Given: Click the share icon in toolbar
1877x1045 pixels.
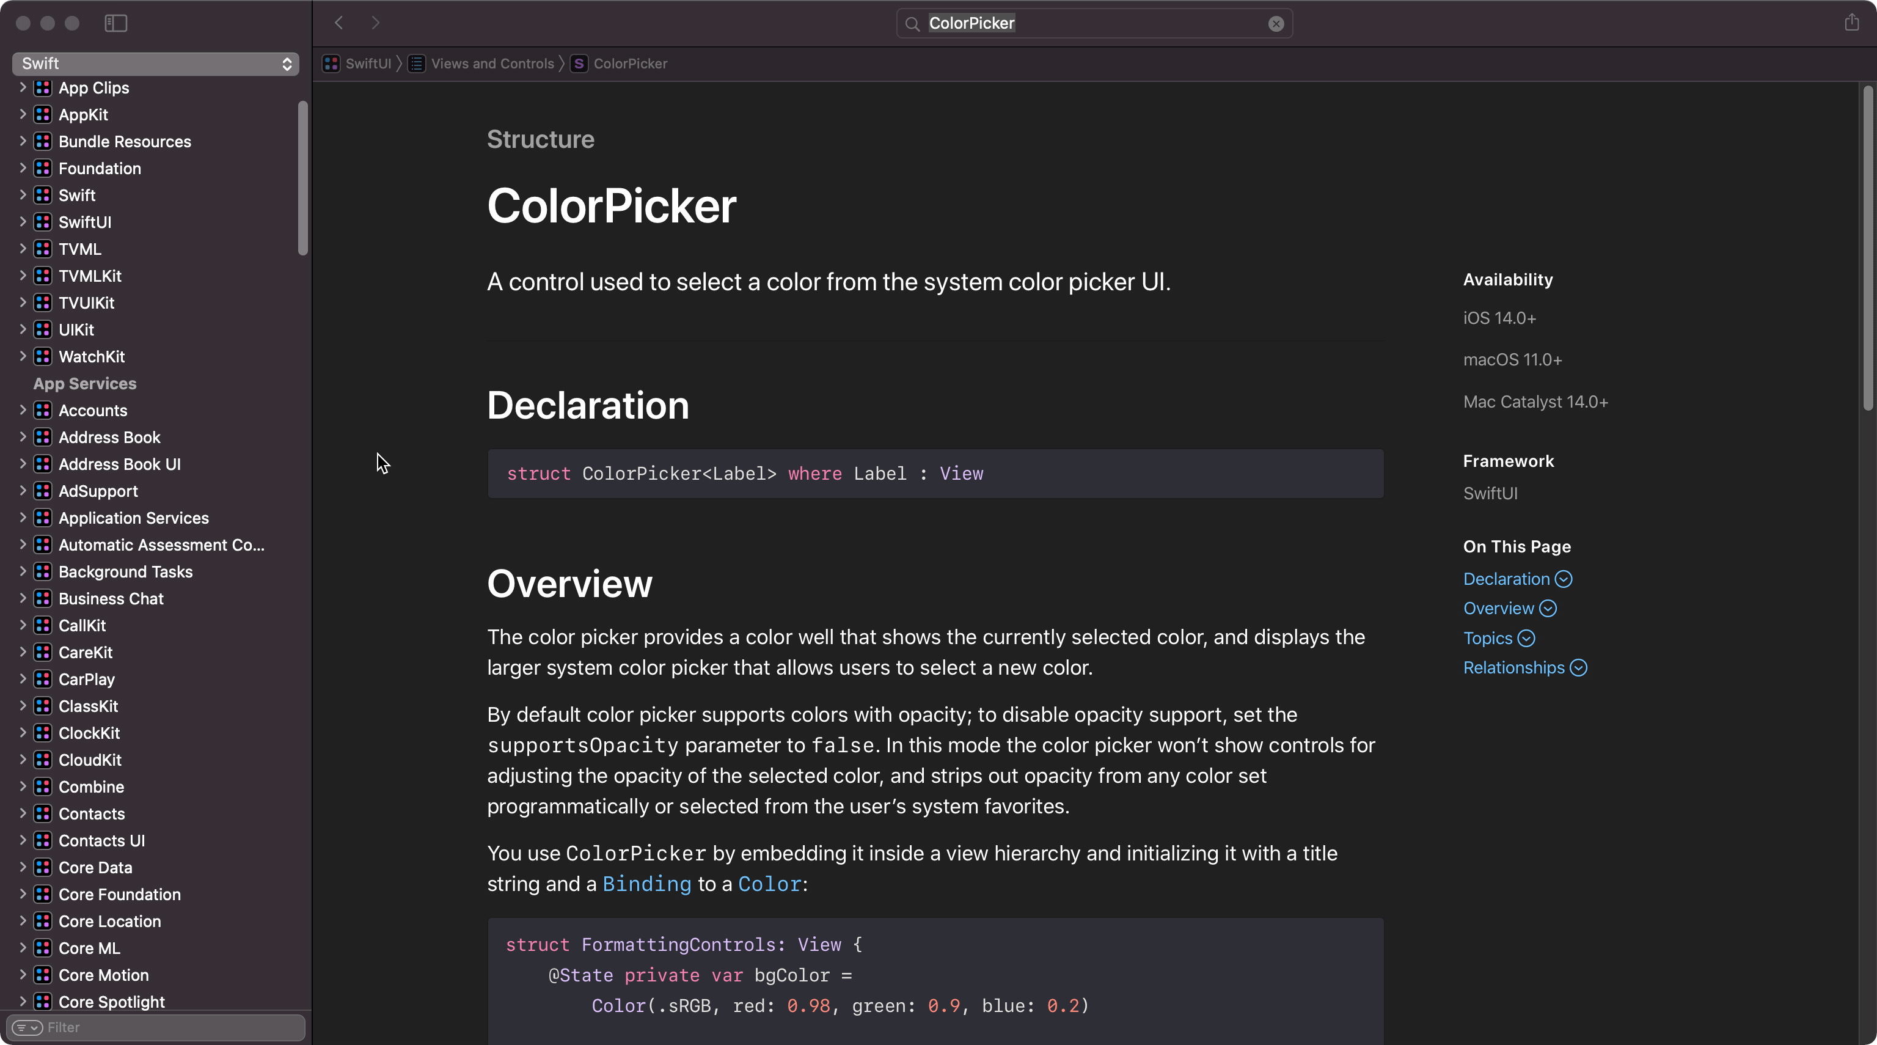Looking at the screenshot, I should [1851, 23].
